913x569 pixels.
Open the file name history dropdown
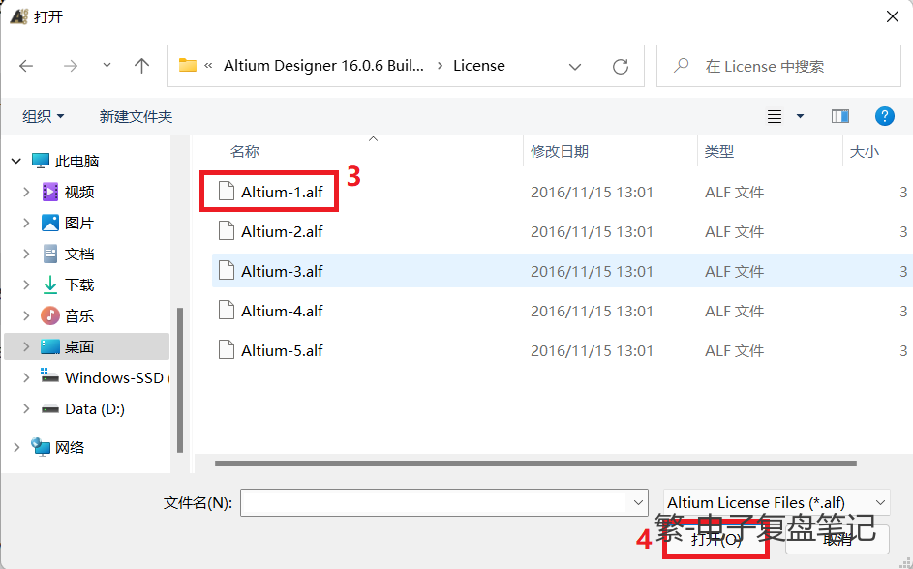click(x=638, y=502)
